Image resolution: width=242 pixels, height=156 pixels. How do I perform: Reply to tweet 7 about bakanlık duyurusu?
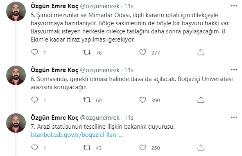click(x=34, y=147)
